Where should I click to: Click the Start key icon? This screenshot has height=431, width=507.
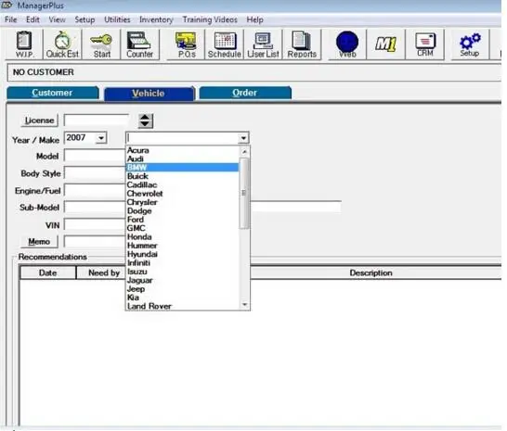click(101, 44)
